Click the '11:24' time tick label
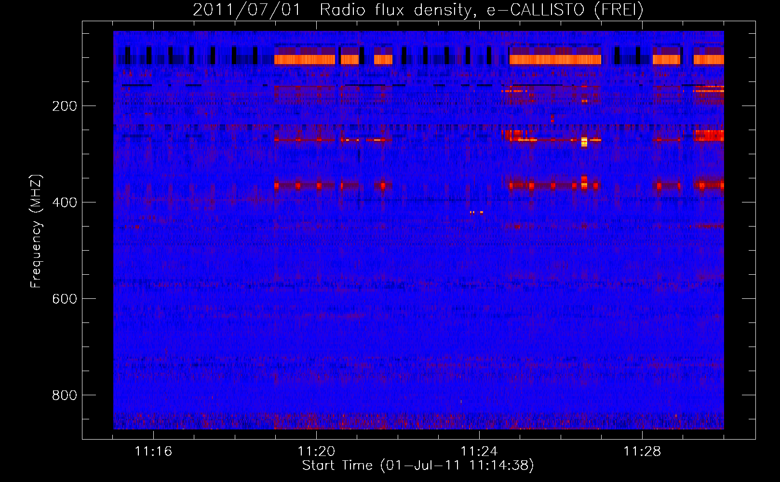The width and height of the screenshot is (780, 482). pos(479,451)
